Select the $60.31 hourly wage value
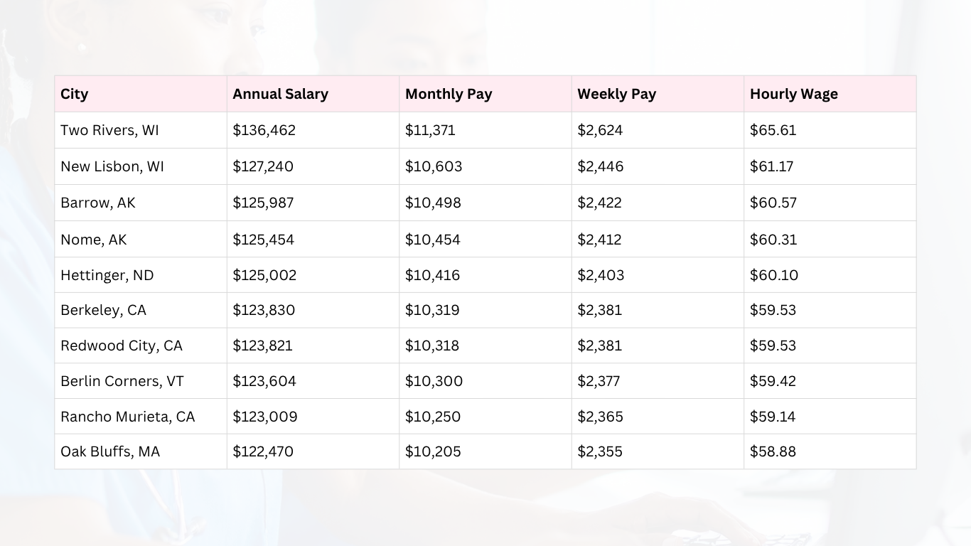Image resolution: width=971 pixels, height=546 pixels. [773, 240]
